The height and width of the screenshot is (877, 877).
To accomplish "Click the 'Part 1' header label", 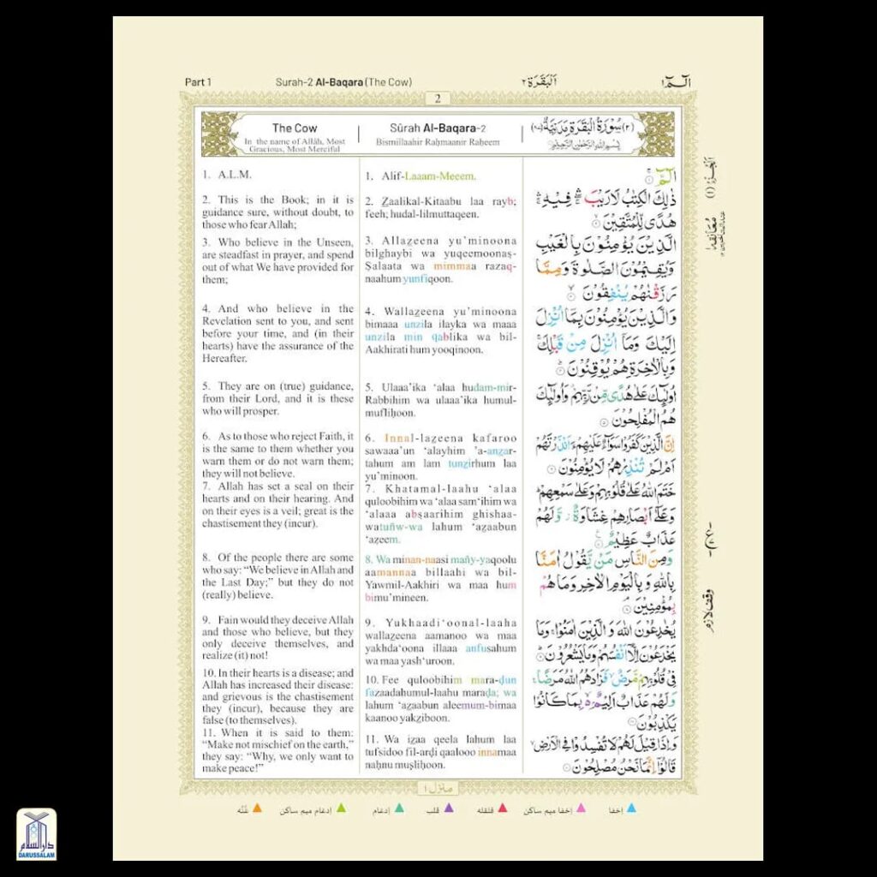I will coord(198,82).
